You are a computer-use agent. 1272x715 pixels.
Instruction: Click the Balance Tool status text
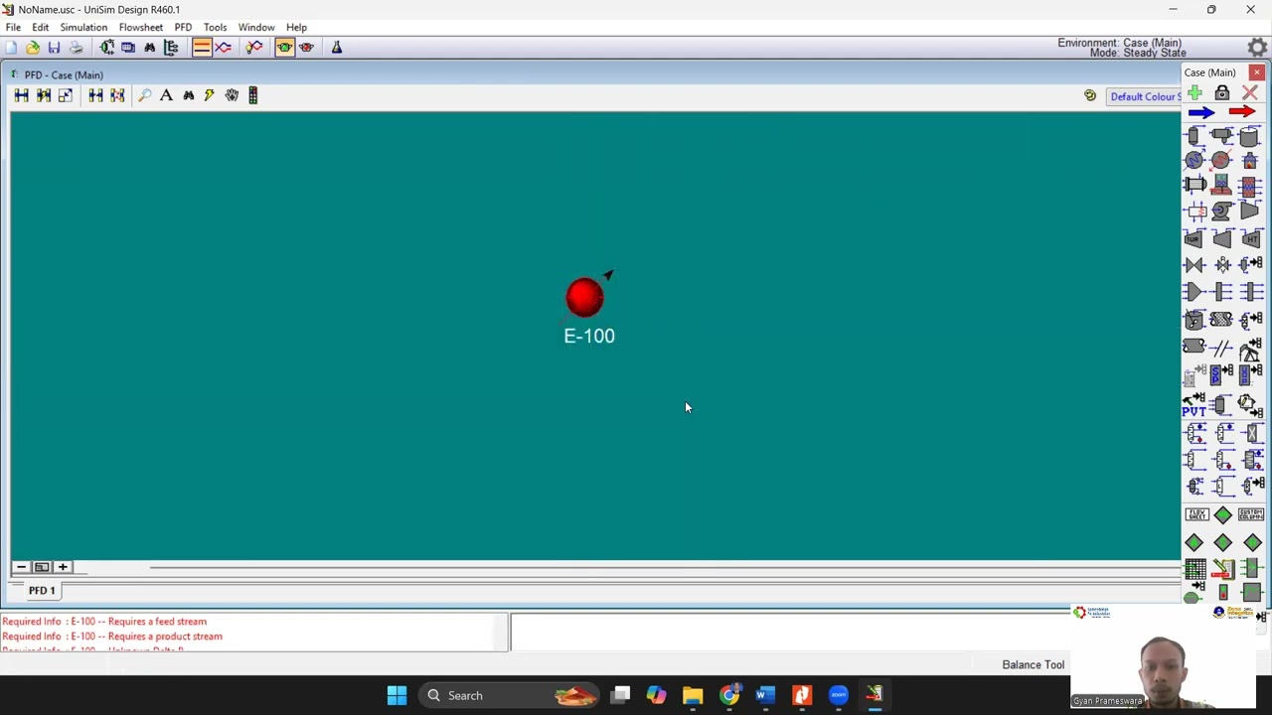(x=1033, y=664)
